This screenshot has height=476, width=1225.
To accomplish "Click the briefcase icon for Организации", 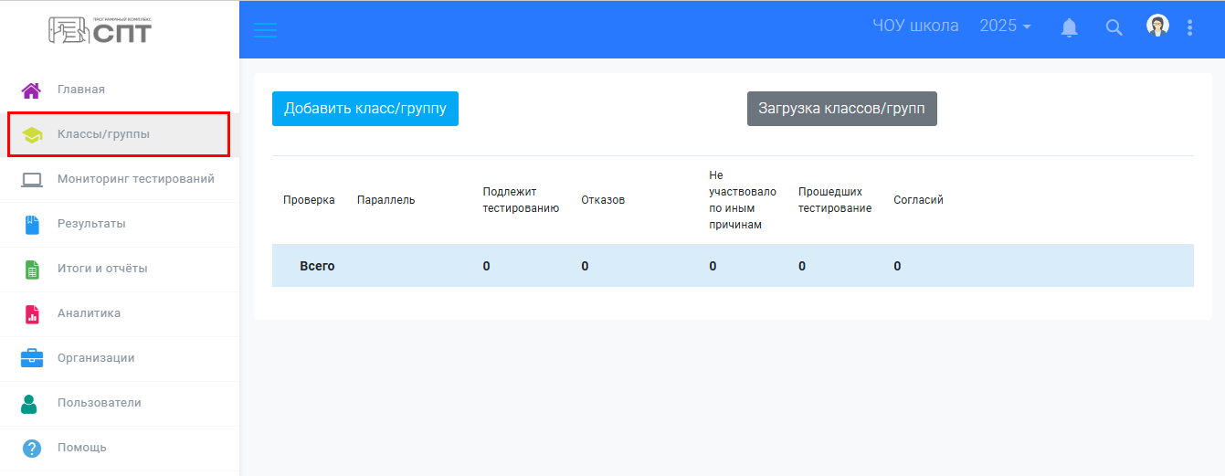I will (32, 358).
